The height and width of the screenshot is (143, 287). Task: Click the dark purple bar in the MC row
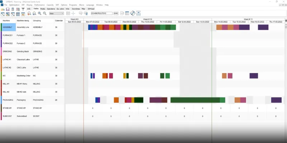[x=254, y=76]
